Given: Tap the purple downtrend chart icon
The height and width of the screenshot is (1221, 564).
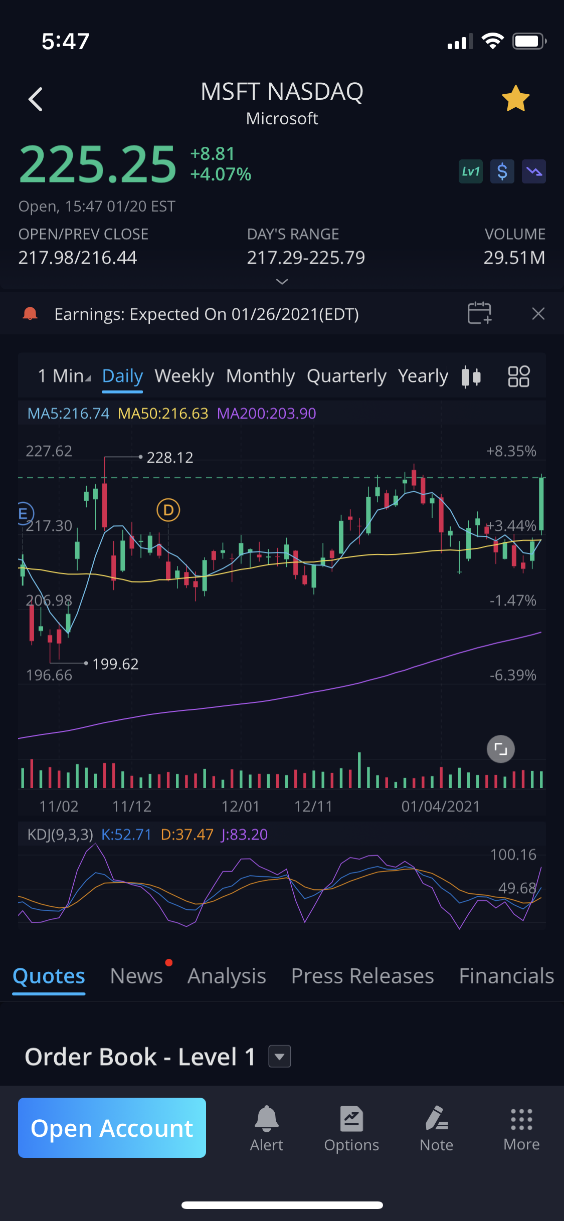Looking at the screenshot, I should (533, 172).
